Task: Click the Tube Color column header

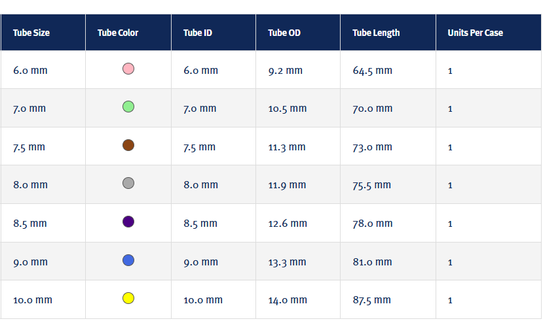Action: 118,33
